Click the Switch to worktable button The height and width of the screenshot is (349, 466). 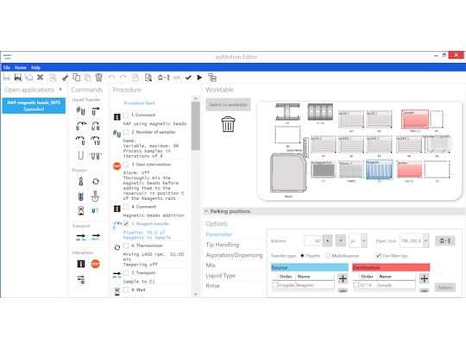click(228, 105)
